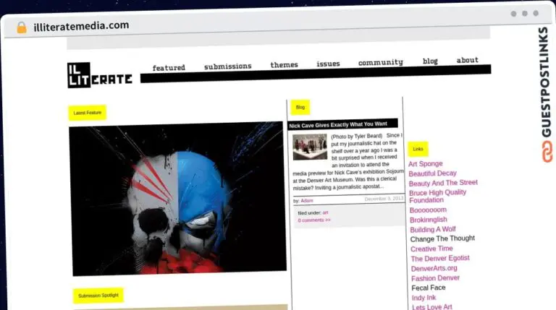Click the skull artwork feature image
Image resolution: width=556 pixels, height=310 pixels.
pyautogui.click(x=178, y=197)
